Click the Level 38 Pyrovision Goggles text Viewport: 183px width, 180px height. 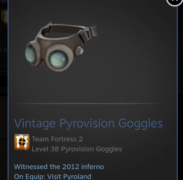[77, 149]
